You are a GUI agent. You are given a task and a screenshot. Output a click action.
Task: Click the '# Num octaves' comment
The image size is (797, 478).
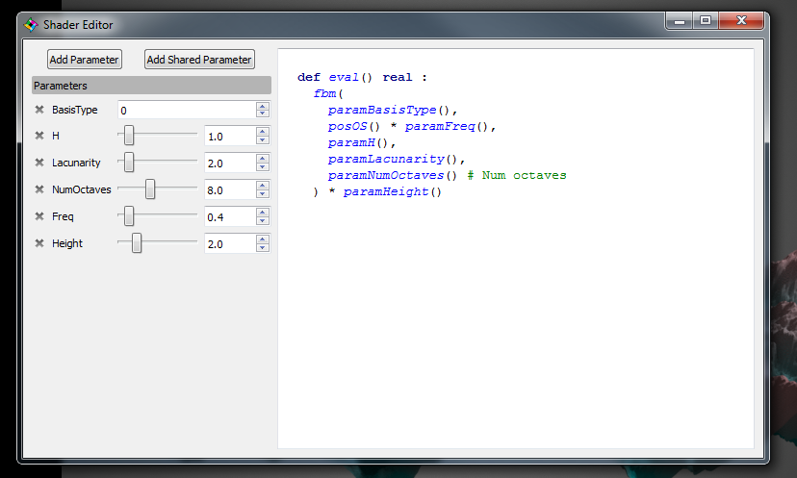pyautogui.click(x=517, y=175)
